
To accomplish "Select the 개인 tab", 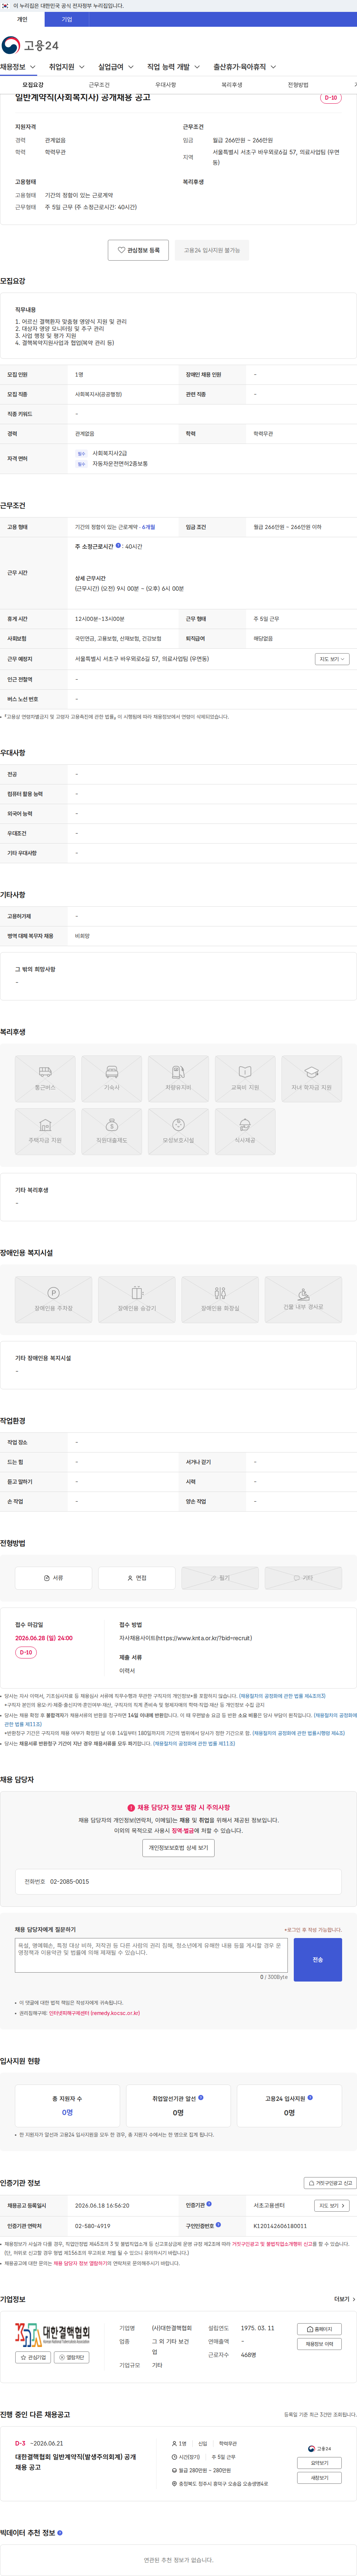I will coord(22,19).
